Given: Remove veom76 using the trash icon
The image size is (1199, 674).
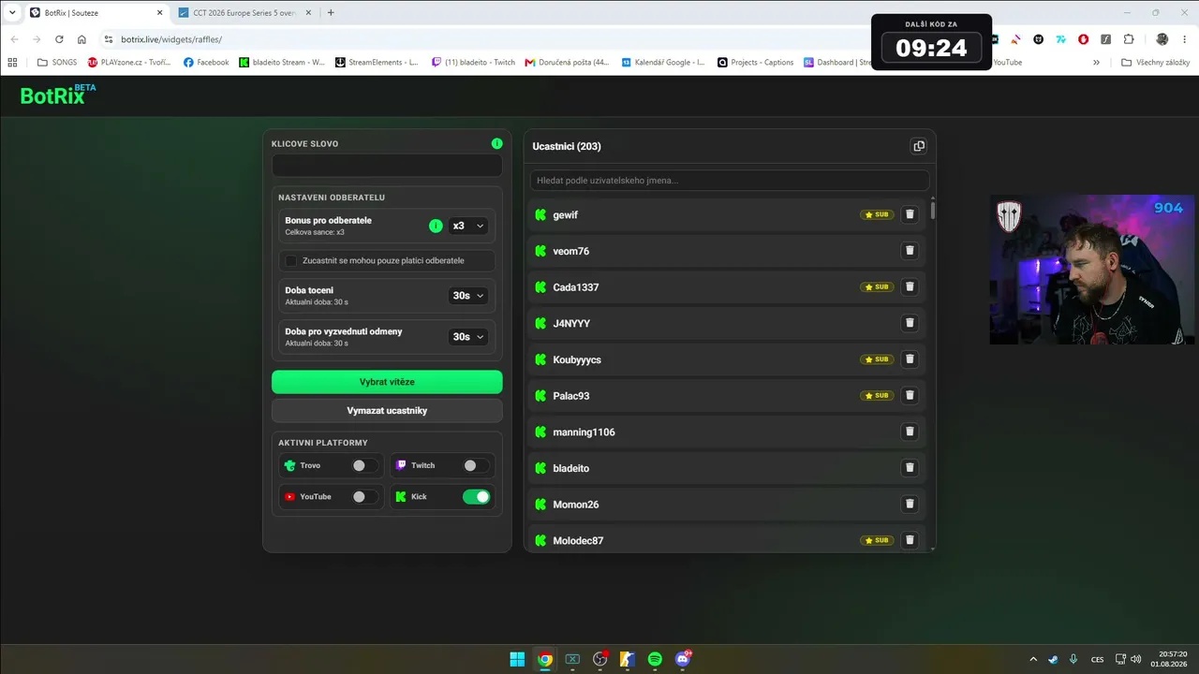Looking at the screenshot, I should [x=909, y=251].
